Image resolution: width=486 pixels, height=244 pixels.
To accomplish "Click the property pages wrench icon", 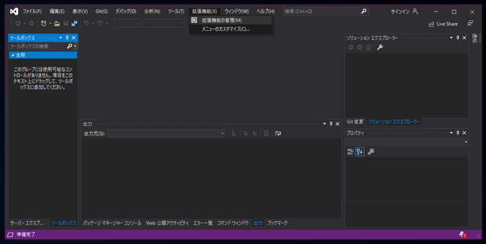I will (371, 152).
